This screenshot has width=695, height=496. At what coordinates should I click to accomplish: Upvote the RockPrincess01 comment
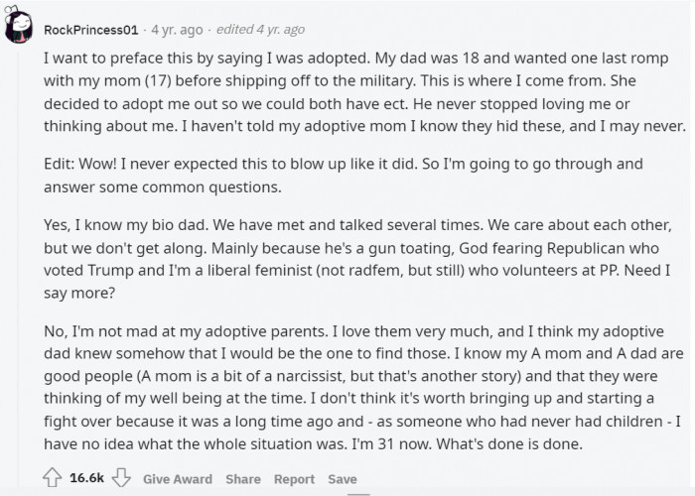coord(53,478)
